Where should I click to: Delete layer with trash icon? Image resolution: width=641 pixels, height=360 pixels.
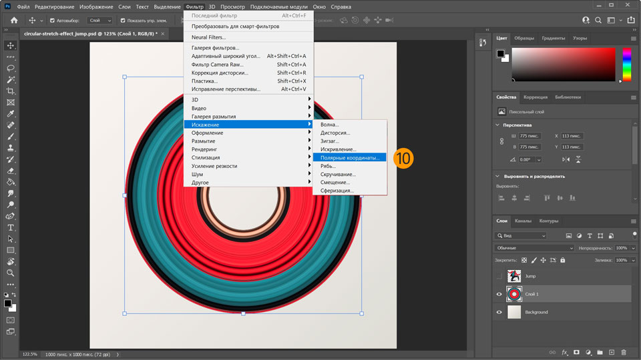(x=624, y=352)
